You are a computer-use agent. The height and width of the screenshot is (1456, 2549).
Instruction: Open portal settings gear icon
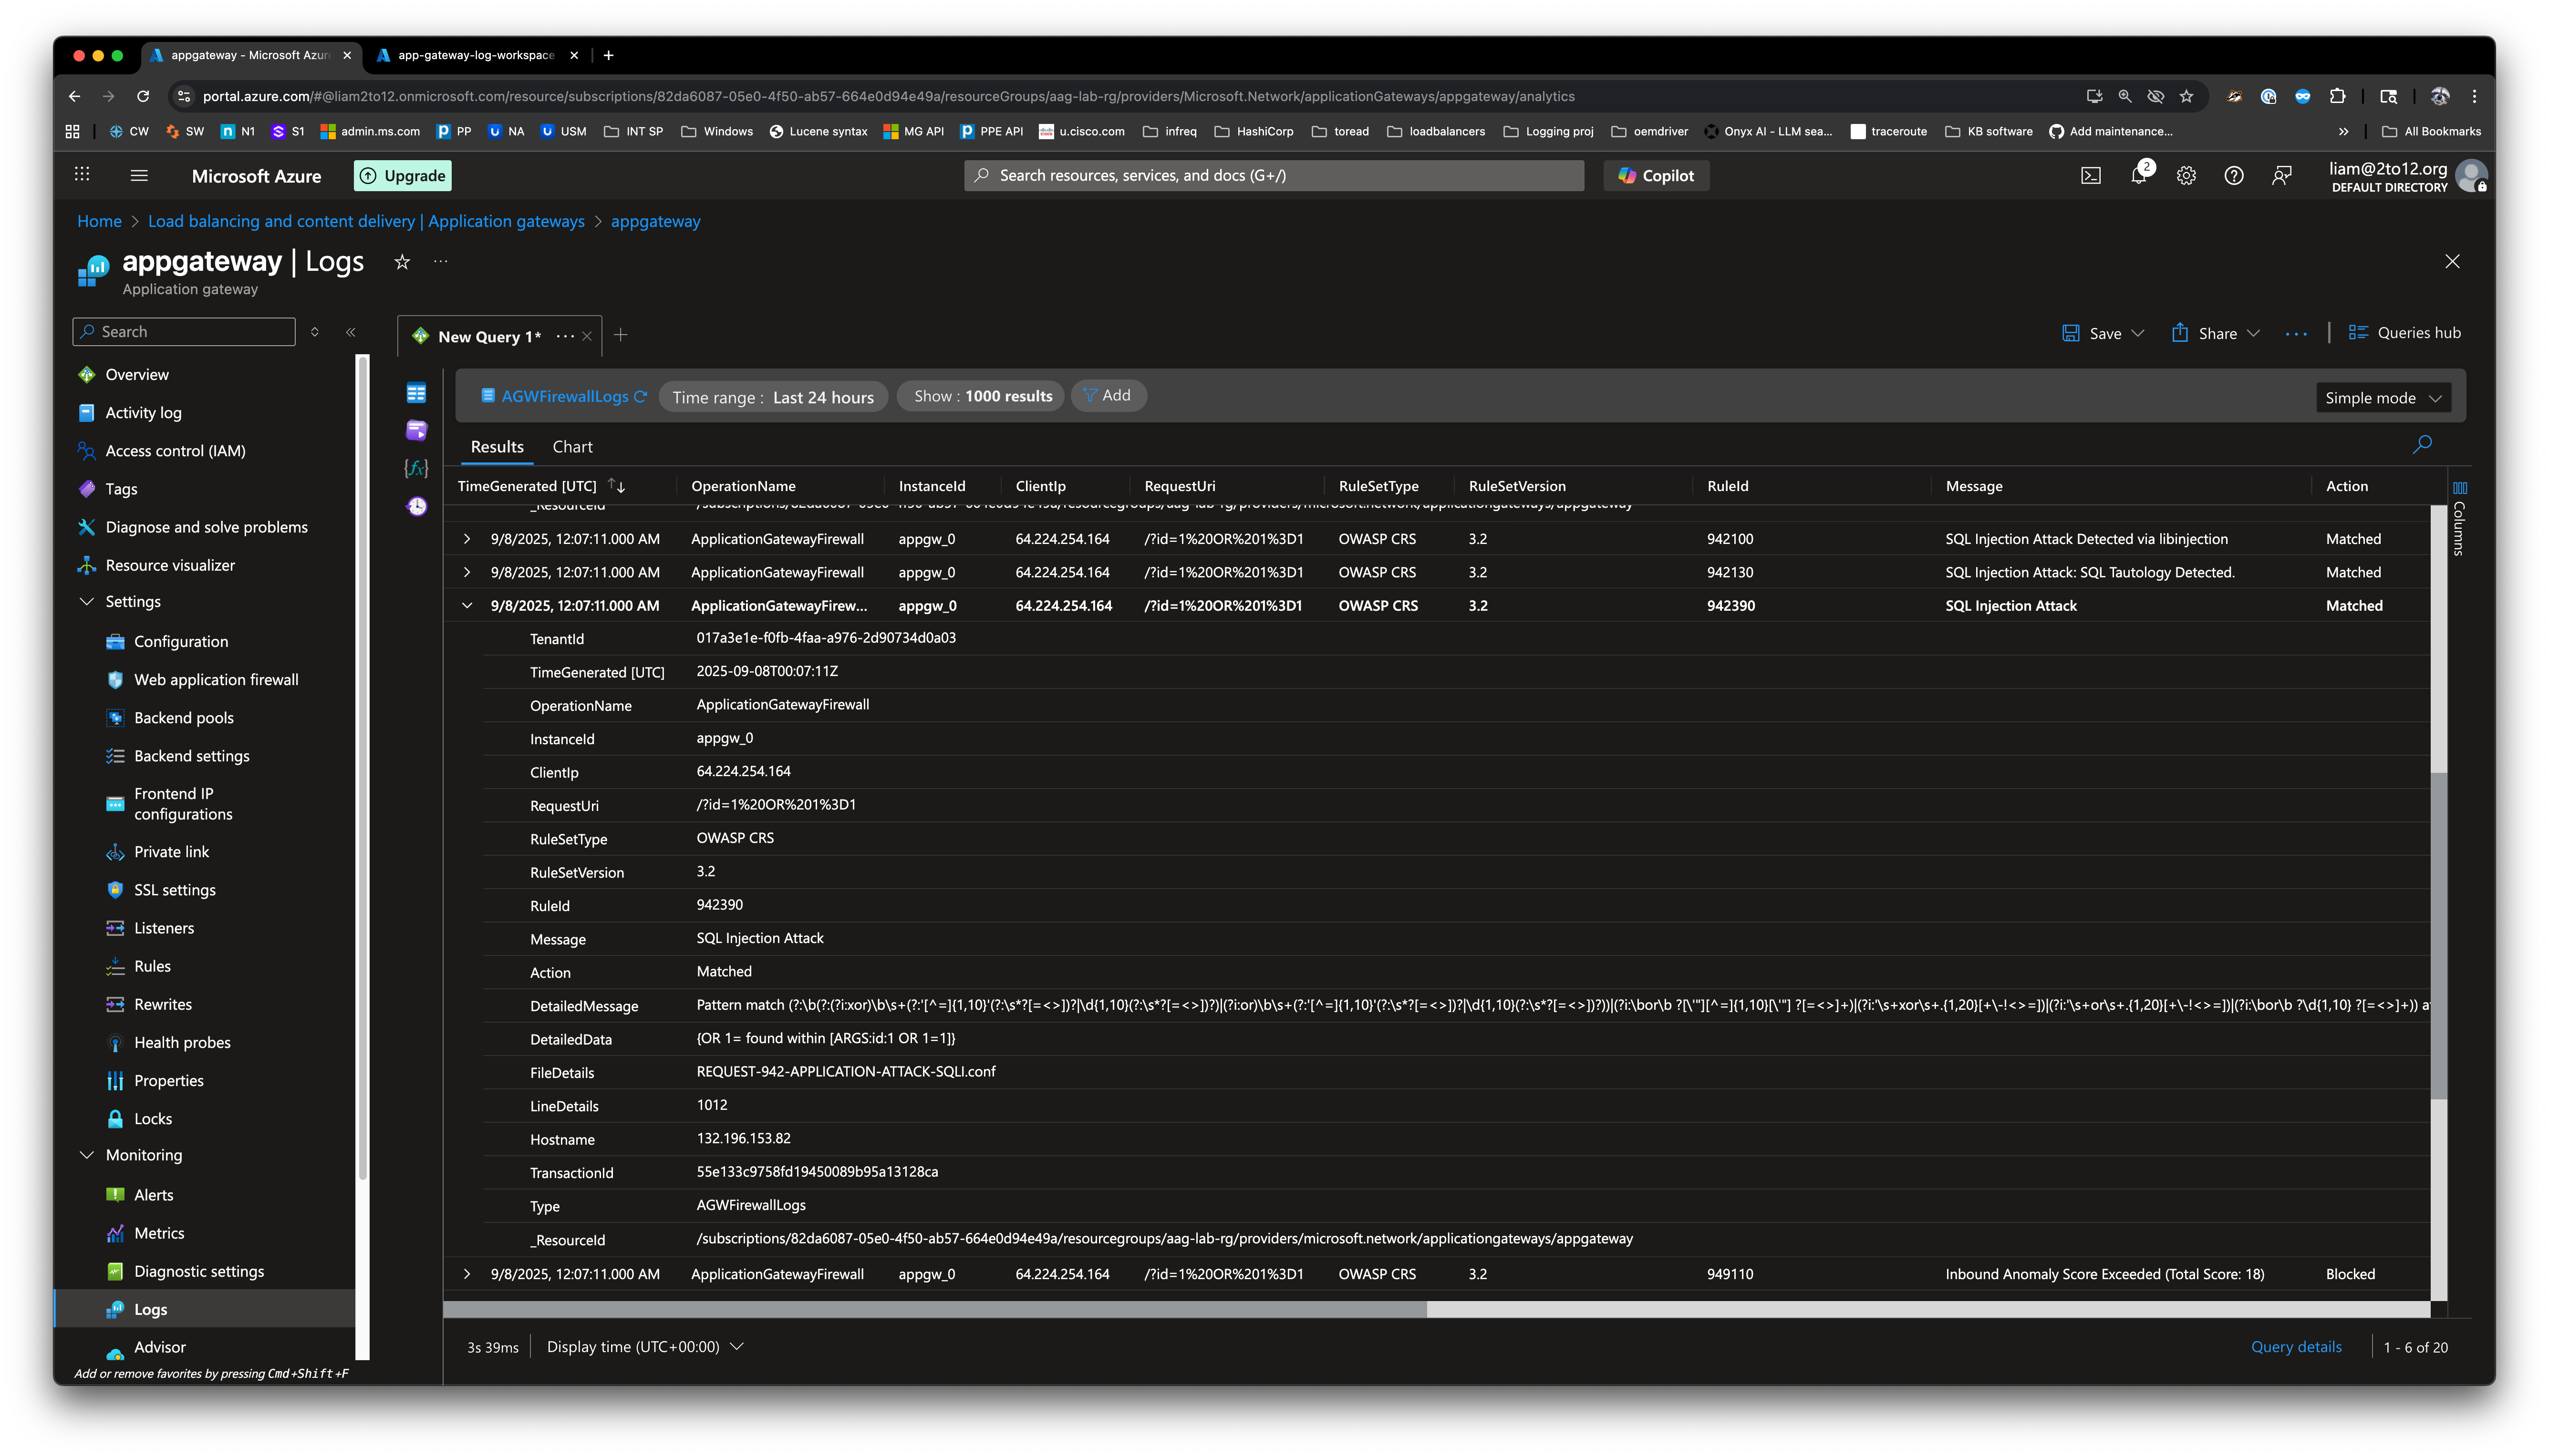tap(2186, 176)
